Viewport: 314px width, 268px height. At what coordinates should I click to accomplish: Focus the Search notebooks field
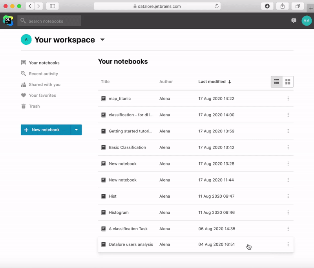(x=49, y=21)
